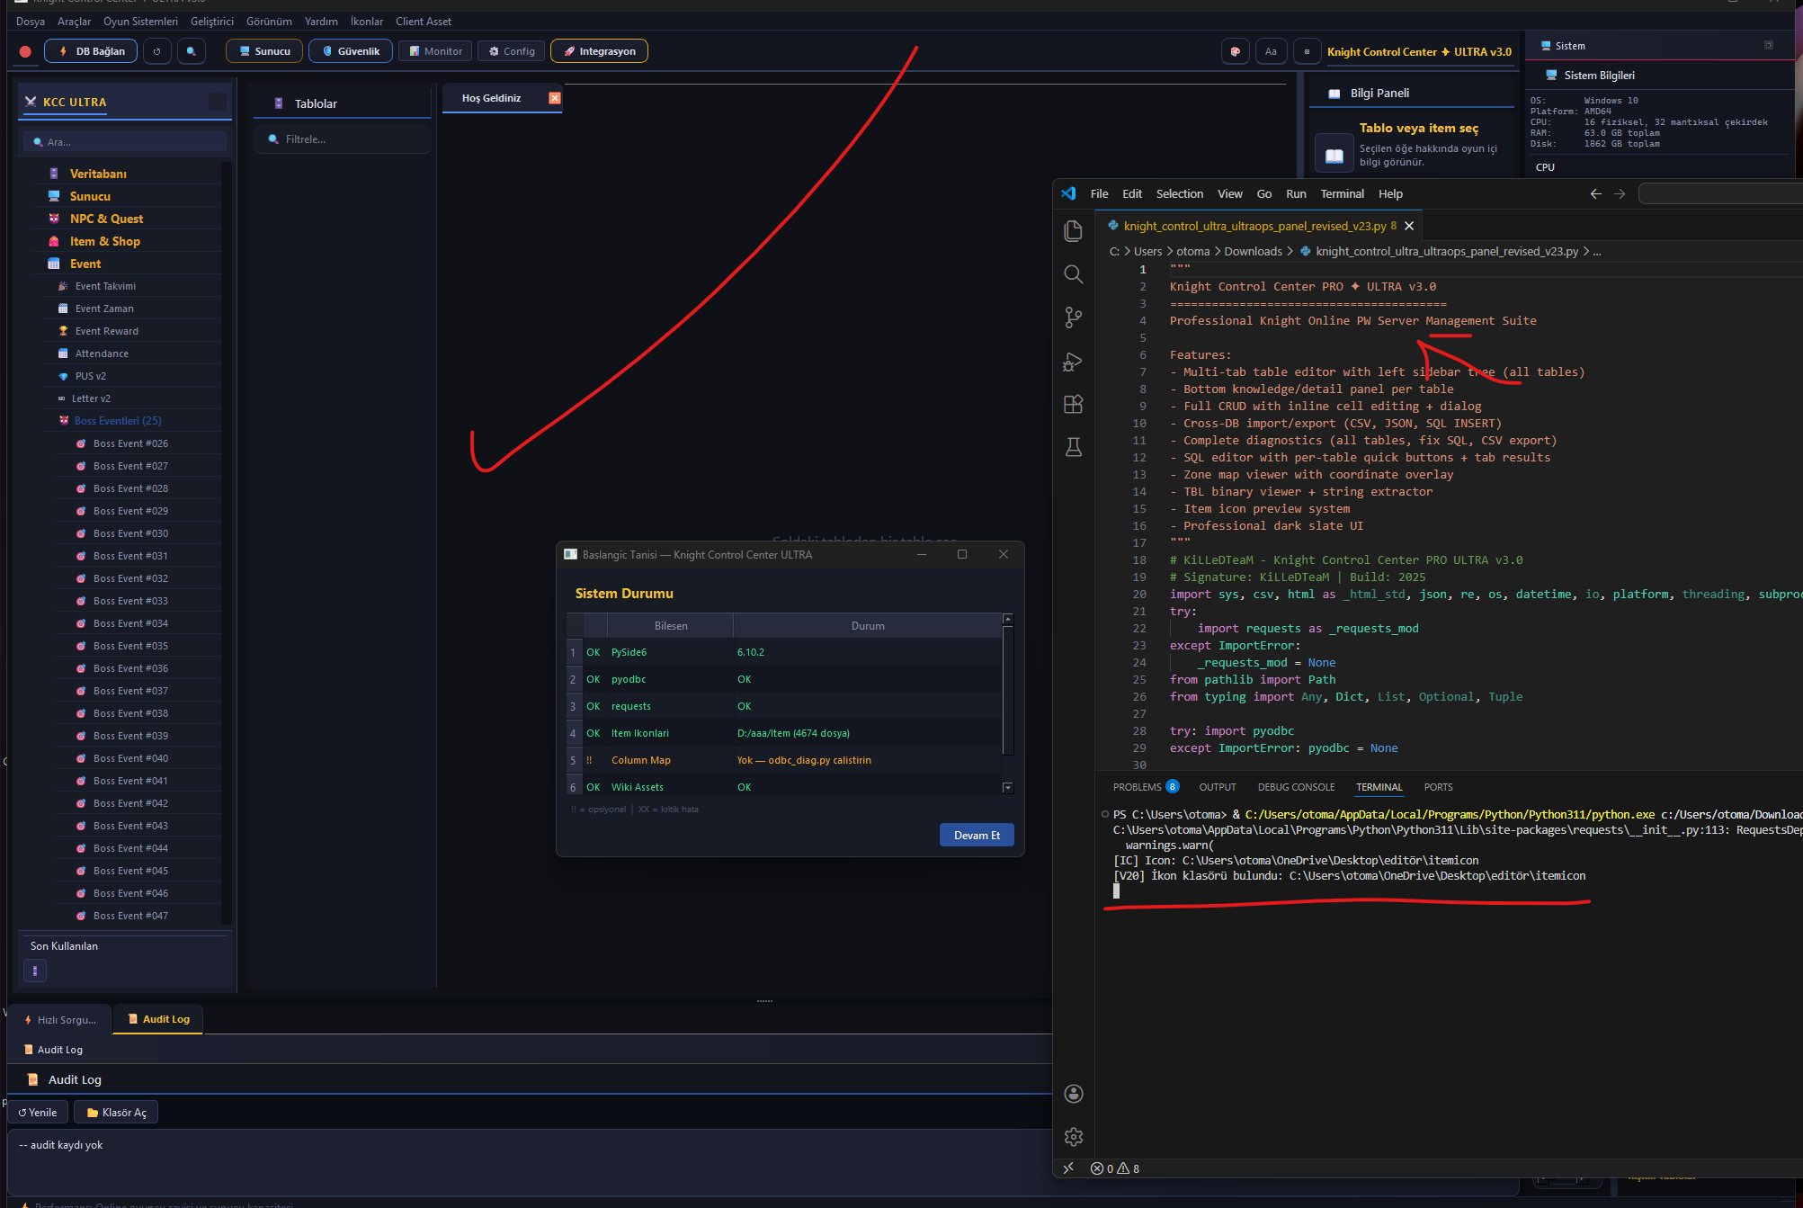Click scroll up arrow in Sistem Durumu table

pos(1007,619)
